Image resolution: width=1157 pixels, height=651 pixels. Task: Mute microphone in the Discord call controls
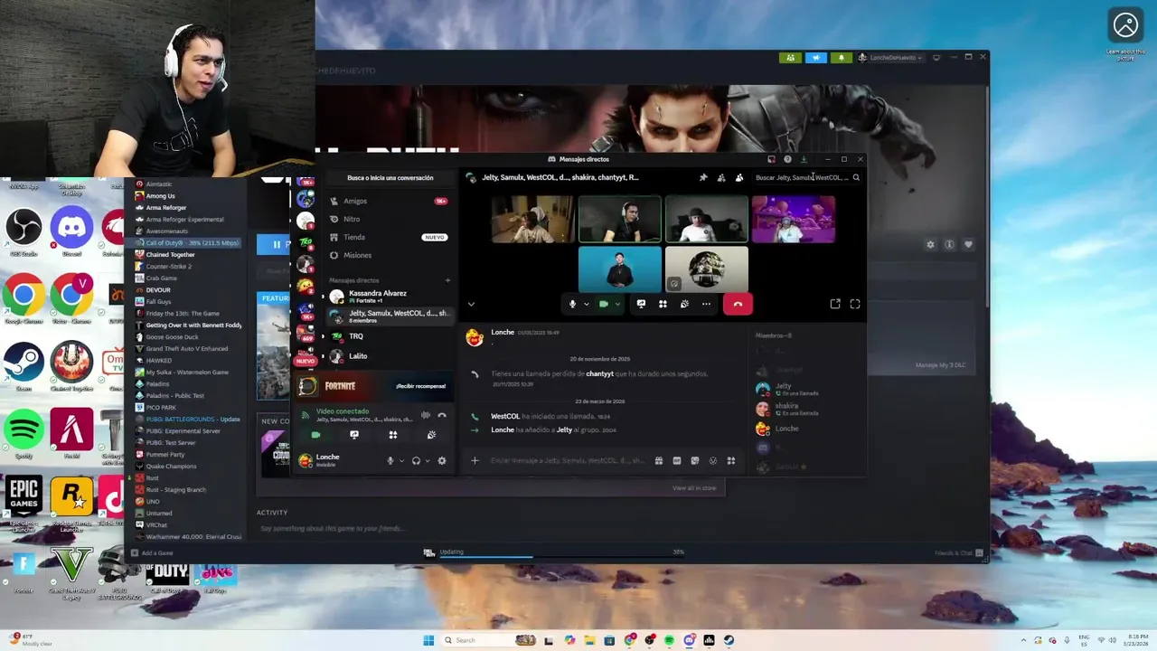click(572, 304)
